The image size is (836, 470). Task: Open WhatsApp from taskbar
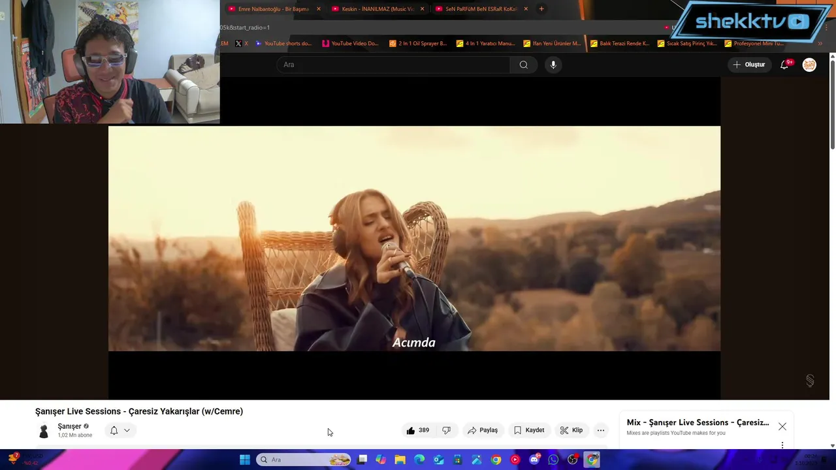click(x=554, y=460)
